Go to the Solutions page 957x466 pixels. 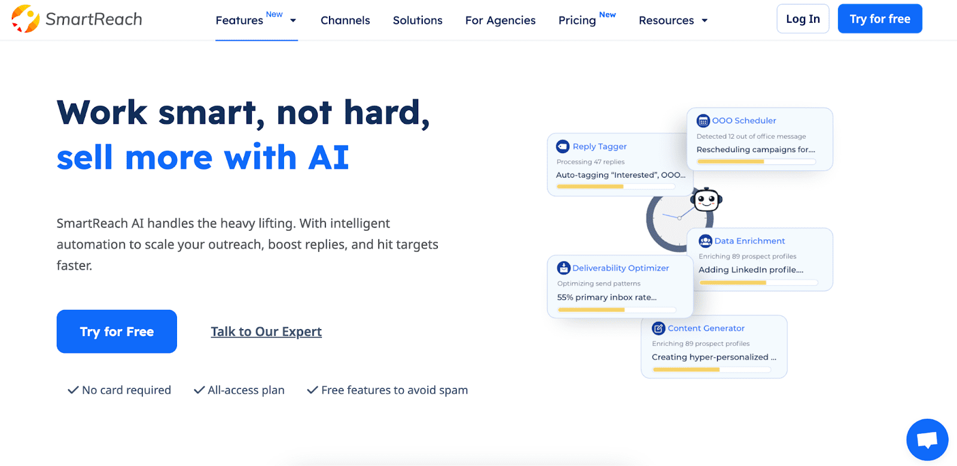tap(417, 20)
